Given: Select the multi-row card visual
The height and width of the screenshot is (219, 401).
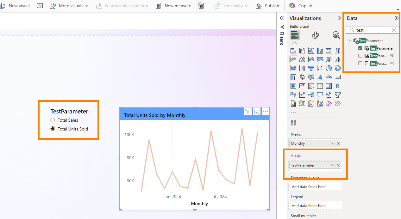Looking at the screenshot, I should (293, 86).
